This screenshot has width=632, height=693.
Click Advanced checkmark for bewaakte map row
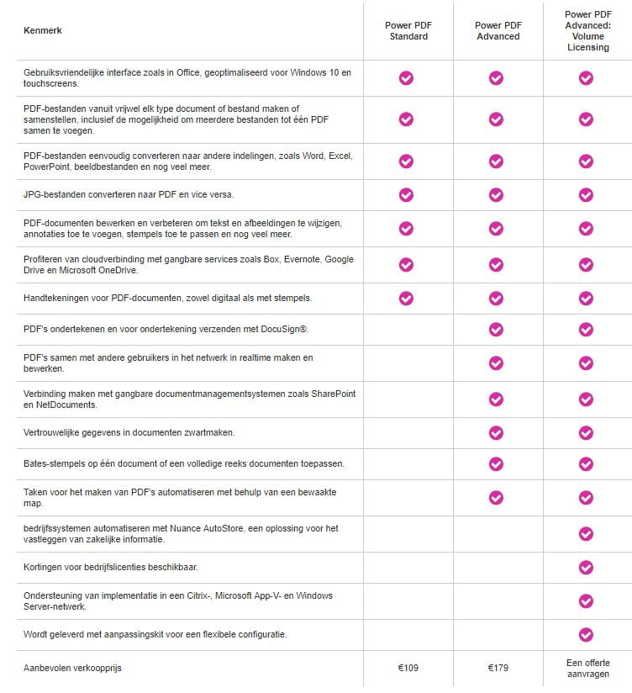[x=496, y=497]
